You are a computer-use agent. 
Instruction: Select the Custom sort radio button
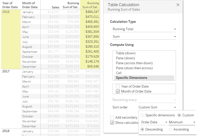[179, 115]
